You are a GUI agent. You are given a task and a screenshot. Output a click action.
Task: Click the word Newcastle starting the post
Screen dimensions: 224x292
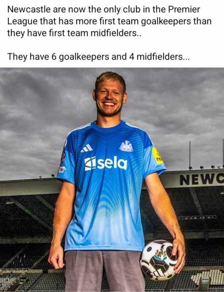tap(29, 9)
